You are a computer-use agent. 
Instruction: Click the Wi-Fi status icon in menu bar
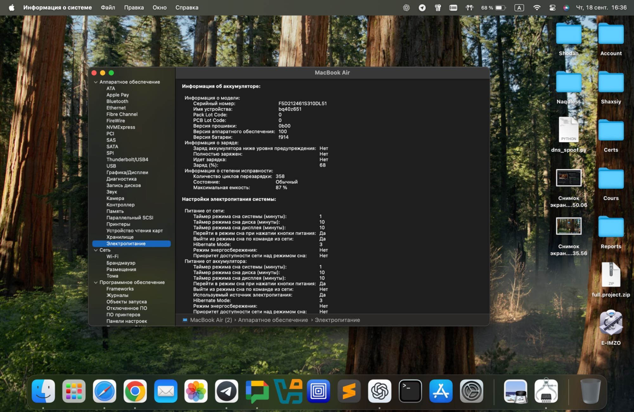[537, 8]
